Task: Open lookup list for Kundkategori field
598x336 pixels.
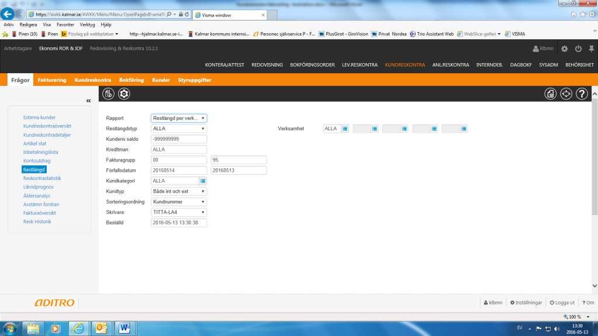Action: [x=202, y=181]
